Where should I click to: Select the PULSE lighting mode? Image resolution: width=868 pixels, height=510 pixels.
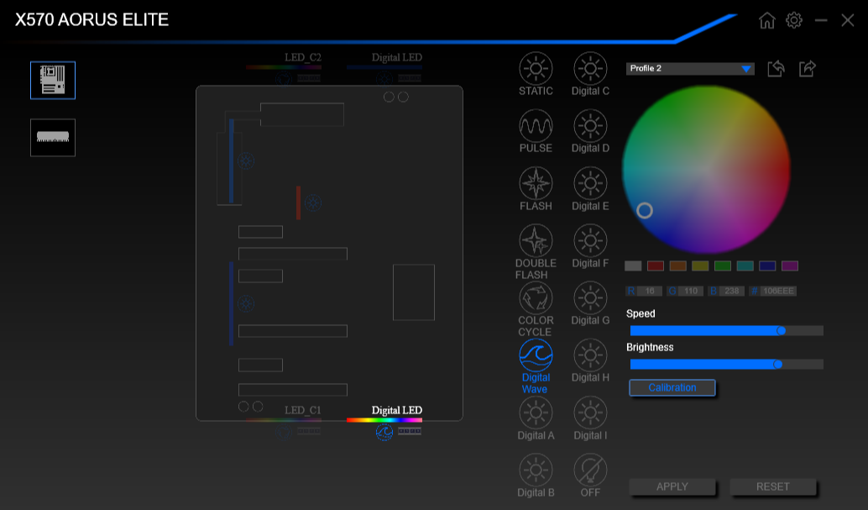(536, 131)
